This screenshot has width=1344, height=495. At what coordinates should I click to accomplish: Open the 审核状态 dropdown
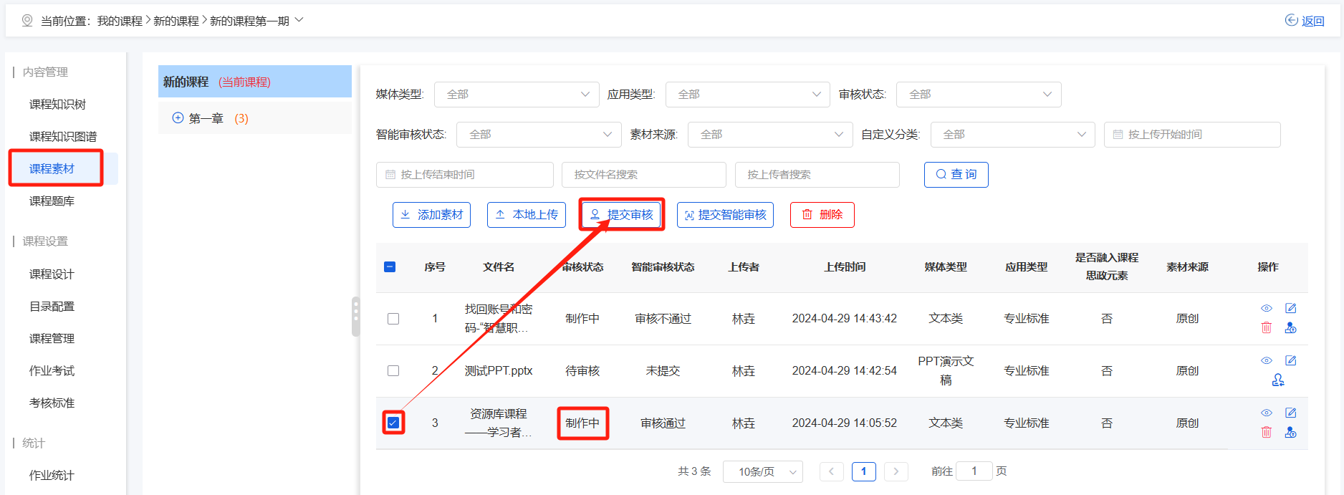[979, 95]
